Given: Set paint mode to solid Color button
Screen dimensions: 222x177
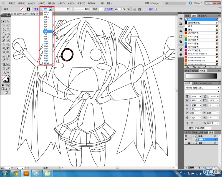Looking at the screenshot, I should [x=3, y=85].
